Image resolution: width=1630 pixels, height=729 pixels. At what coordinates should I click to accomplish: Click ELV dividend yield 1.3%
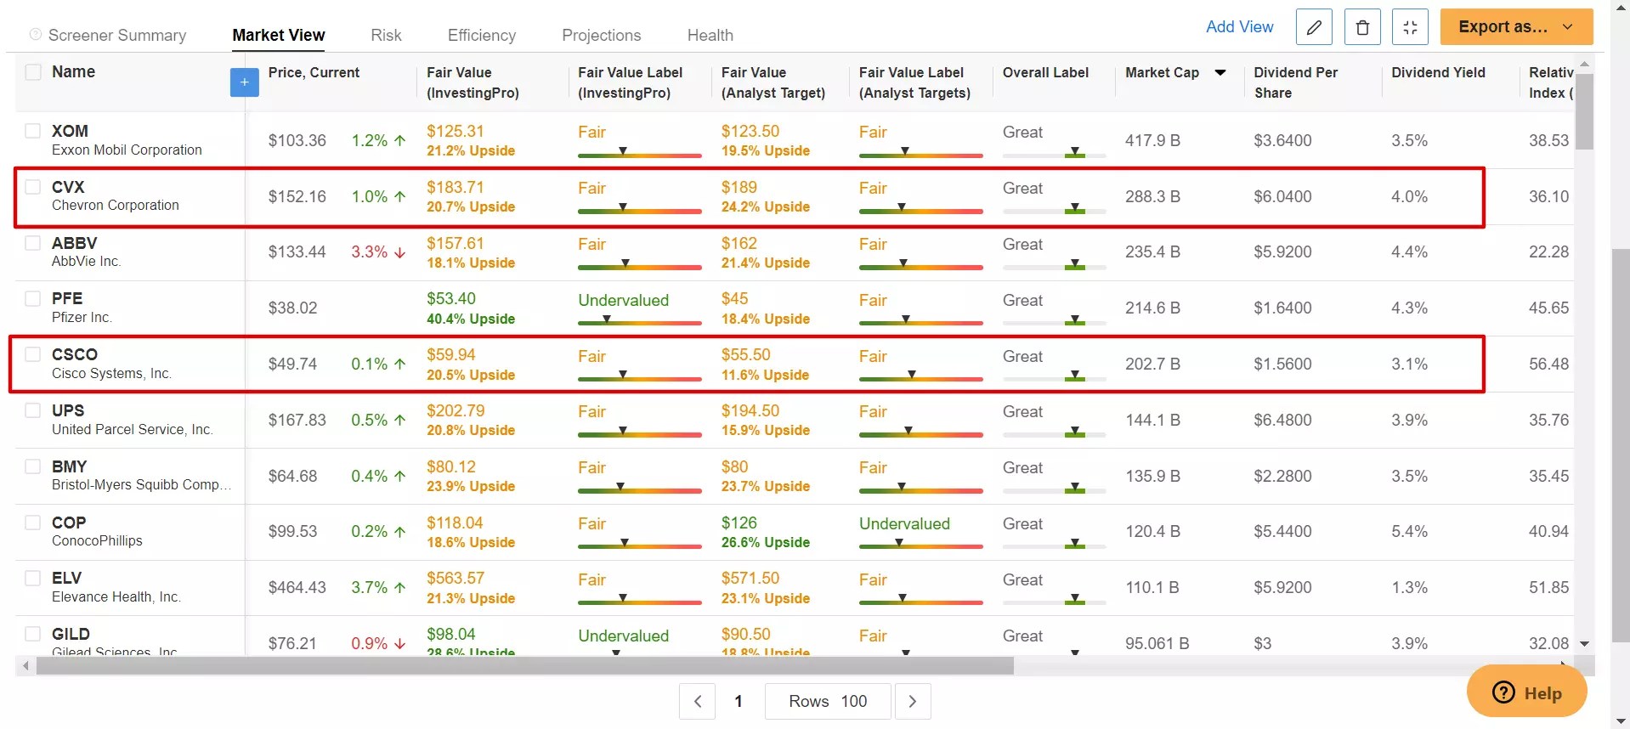click(1409, 587)
